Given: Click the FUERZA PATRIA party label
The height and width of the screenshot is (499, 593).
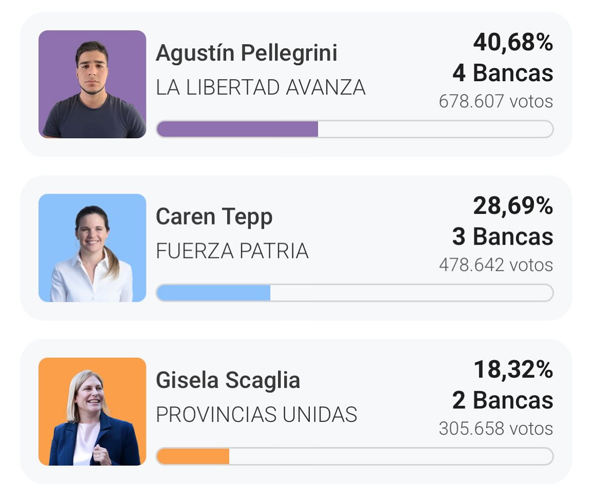Looking at the screenshot, I should [232, 251].
